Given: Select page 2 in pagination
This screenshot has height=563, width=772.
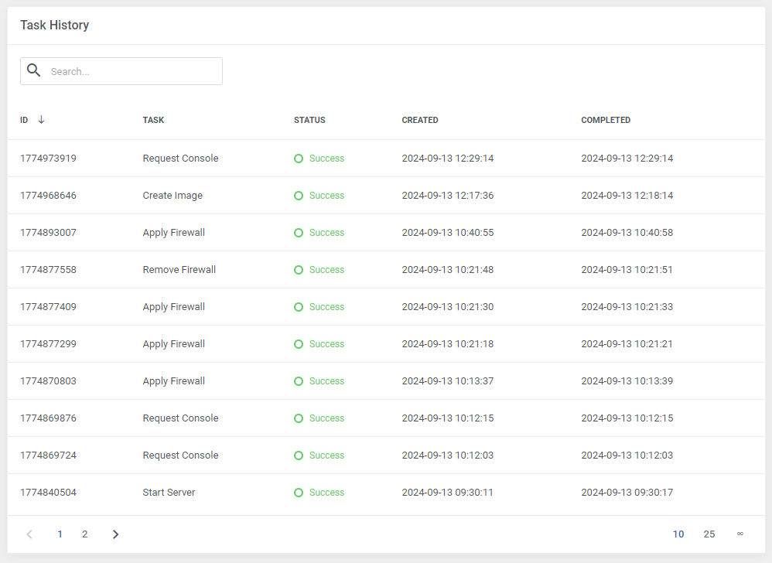Looking at the screenshot, I should click(x=84, y=534).
